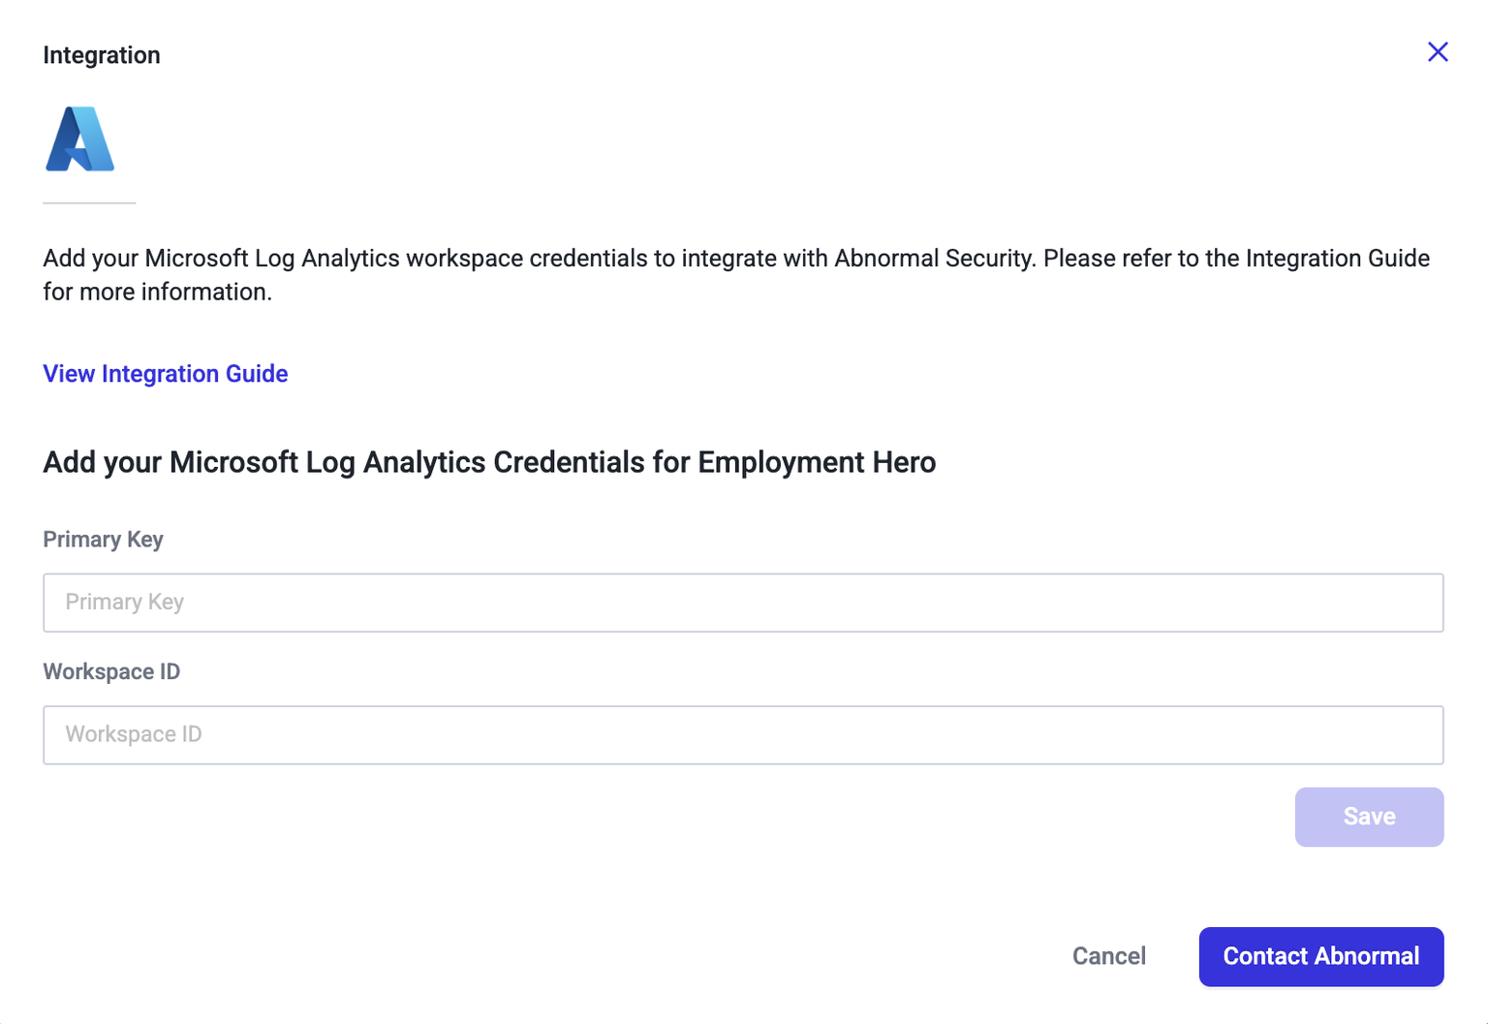
Task: Click into the Workspace ID text box
Action: click(743, 735)
